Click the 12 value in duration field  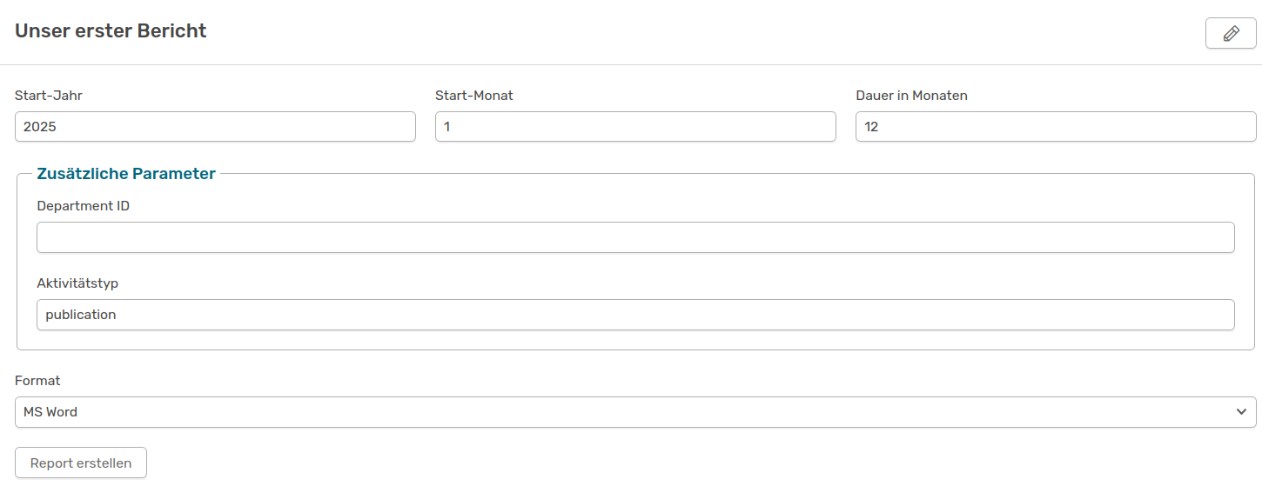(871, 127)
